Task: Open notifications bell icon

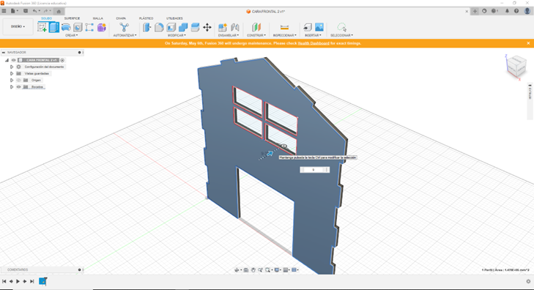Action: (507, 11)
